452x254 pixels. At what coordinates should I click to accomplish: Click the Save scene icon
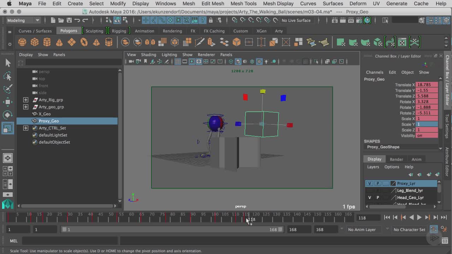69,20
